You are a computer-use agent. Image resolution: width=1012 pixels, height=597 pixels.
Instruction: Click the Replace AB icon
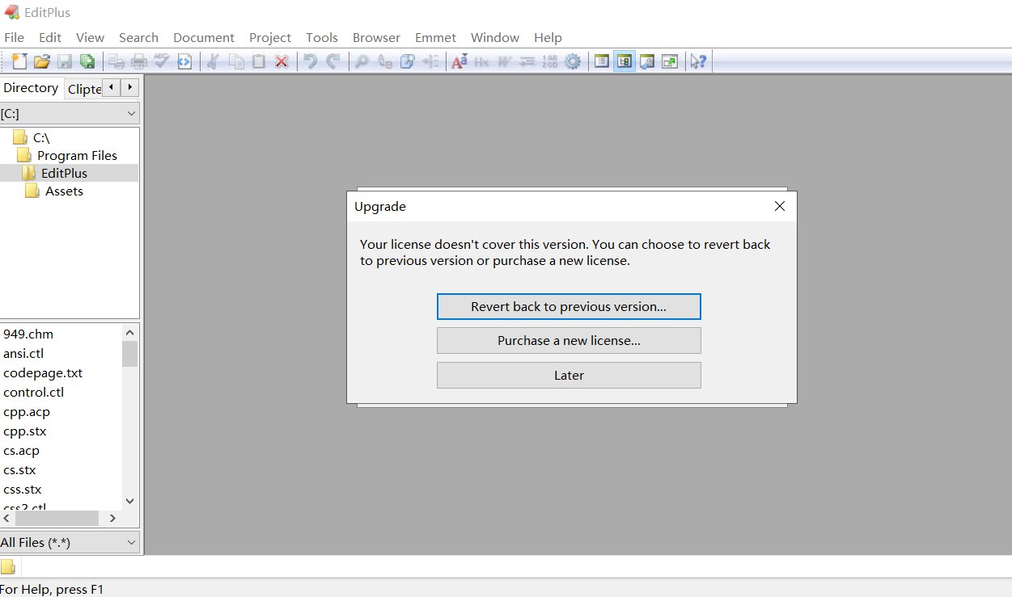pos(385,61)
